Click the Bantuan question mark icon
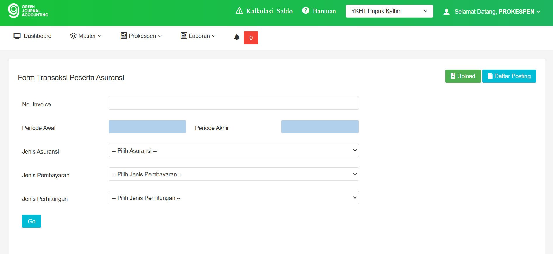Viewport: 553px width, 254px height. tap(305, 10)
